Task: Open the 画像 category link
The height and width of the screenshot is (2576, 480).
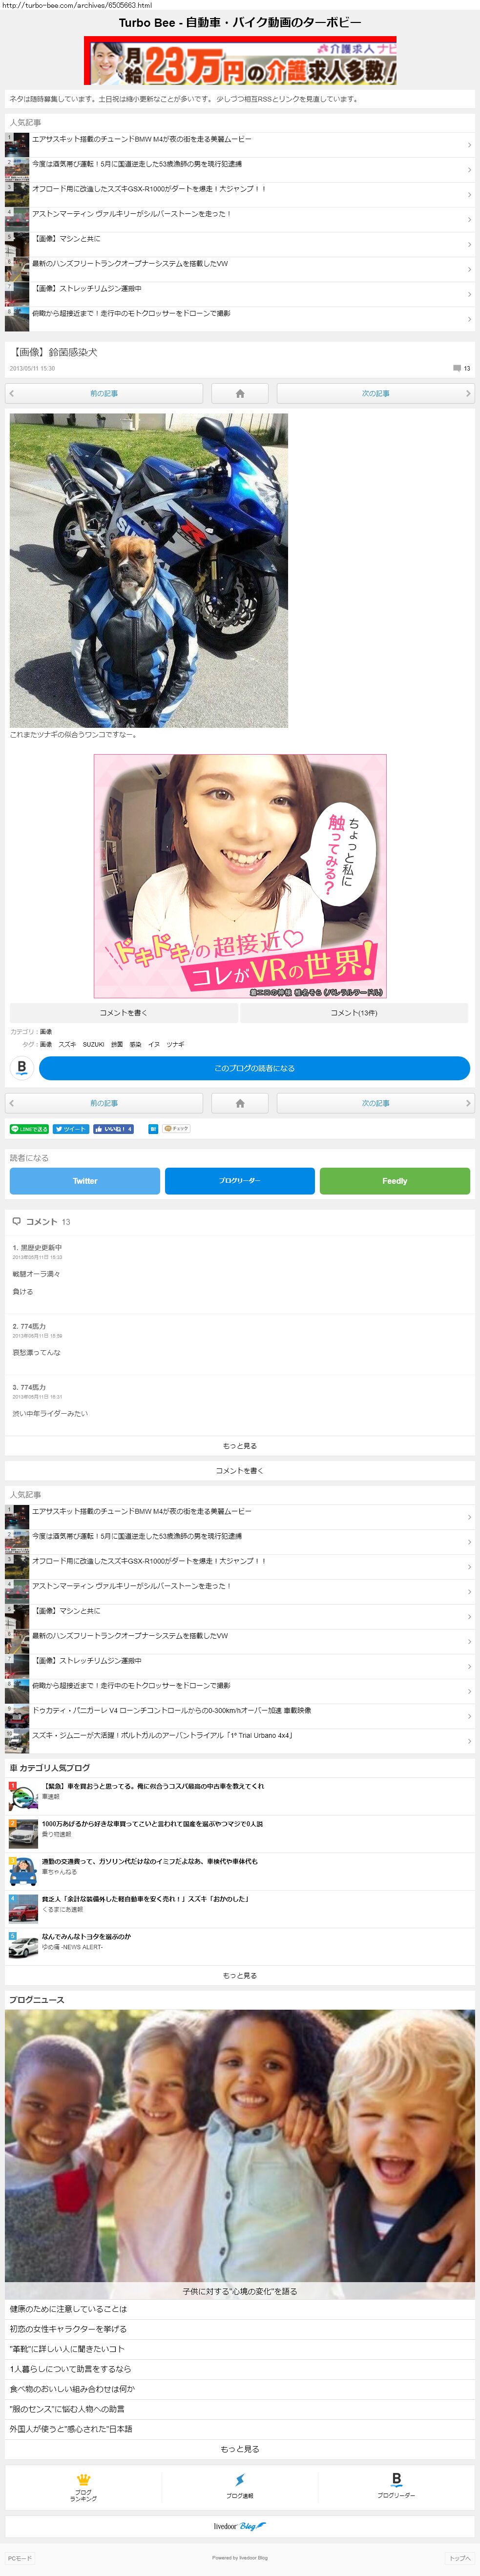Action: [x=46, y=1031]
